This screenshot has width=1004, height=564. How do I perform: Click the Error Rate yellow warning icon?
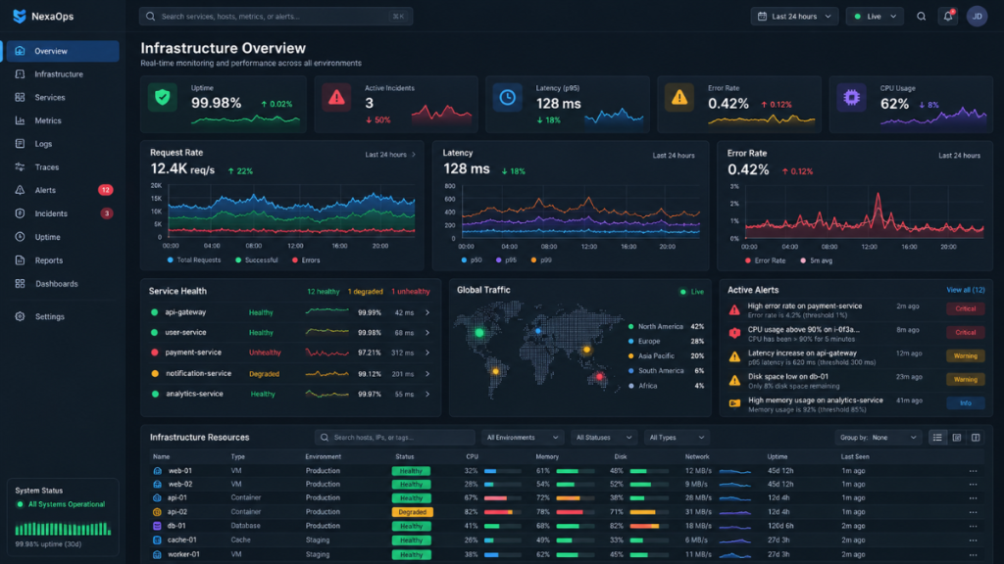(679, 98)
